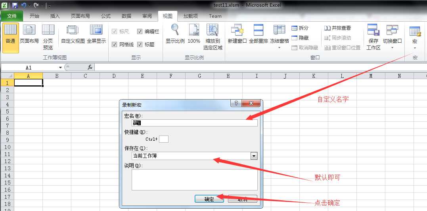Viewport: 427px width, 211px height.
Task: Toggle the Headings (标题) checkbox
Action: 140,44
